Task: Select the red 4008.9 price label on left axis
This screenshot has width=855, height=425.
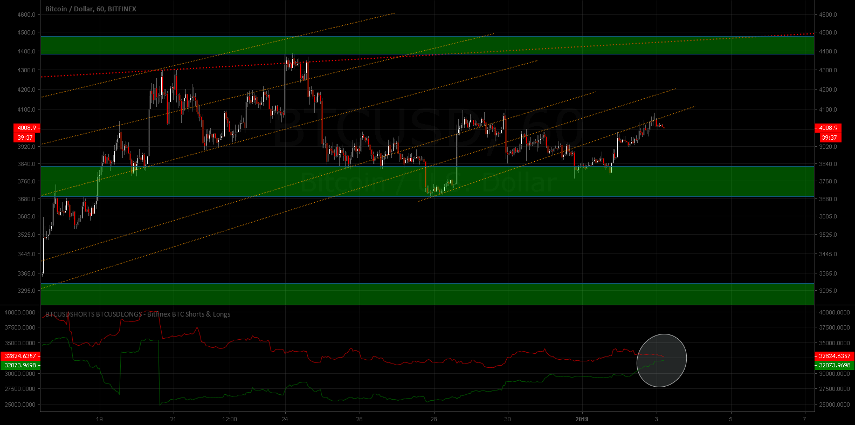Action: pyautogui.click(x=26, y=128)
